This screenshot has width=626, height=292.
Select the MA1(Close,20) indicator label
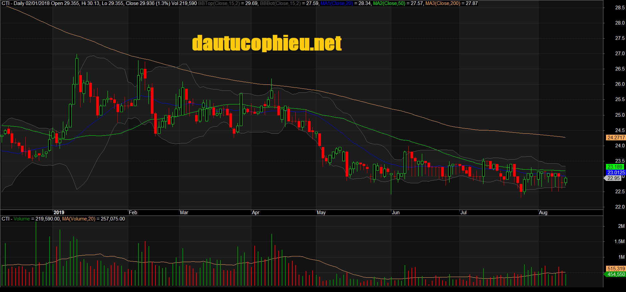coord(337,3)
